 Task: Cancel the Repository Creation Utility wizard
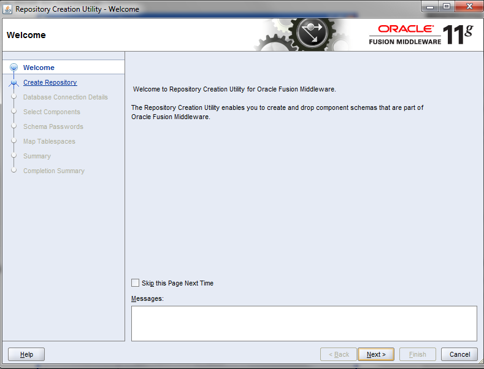click(459, 354)
